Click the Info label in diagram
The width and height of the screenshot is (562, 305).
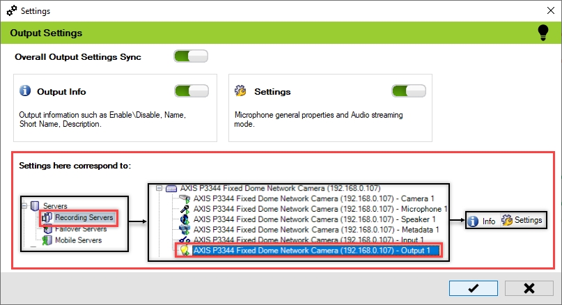(x=489, y=221)
